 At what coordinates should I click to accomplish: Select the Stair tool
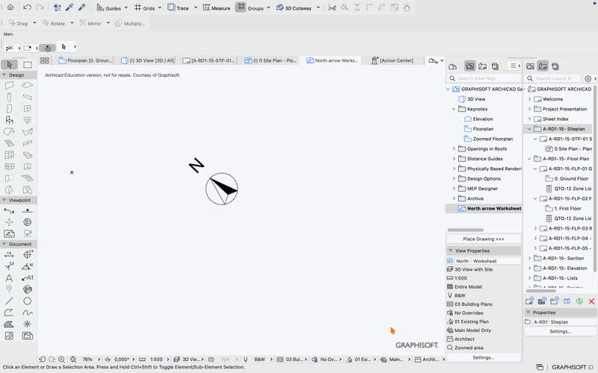click(x=9, y=143)
